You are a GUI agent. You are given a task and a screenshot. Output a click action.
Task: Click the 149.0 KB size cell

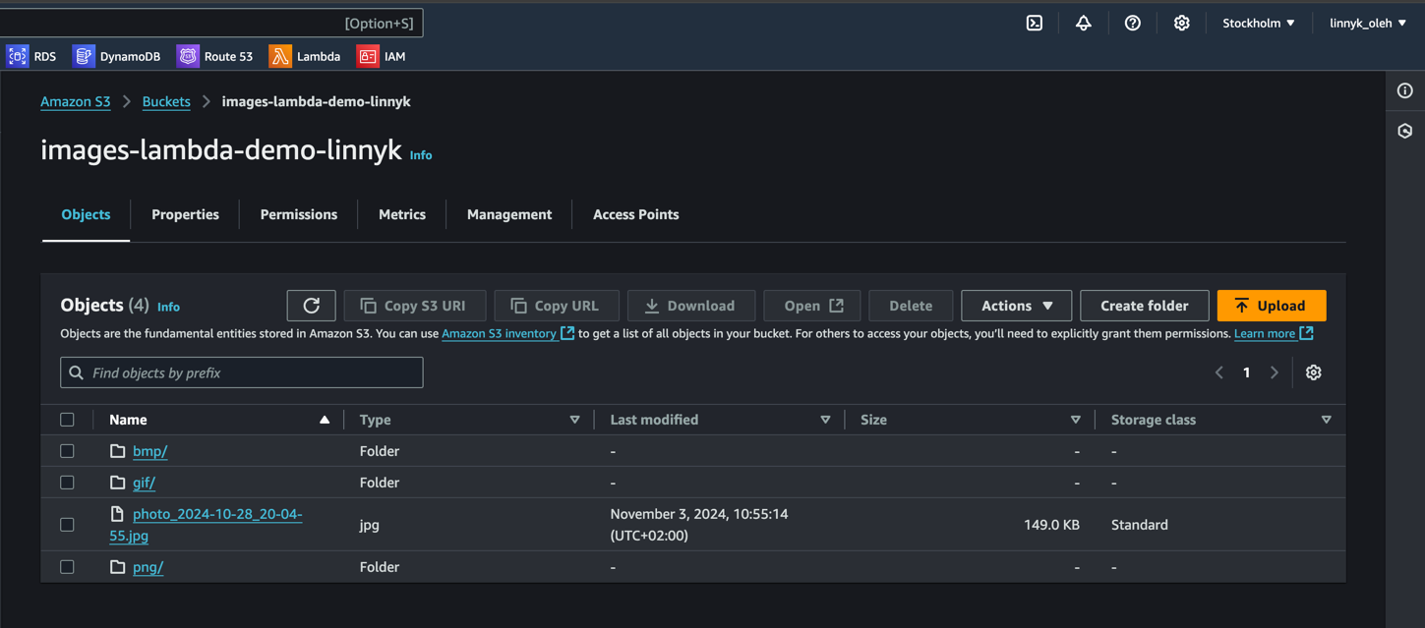1051,525
